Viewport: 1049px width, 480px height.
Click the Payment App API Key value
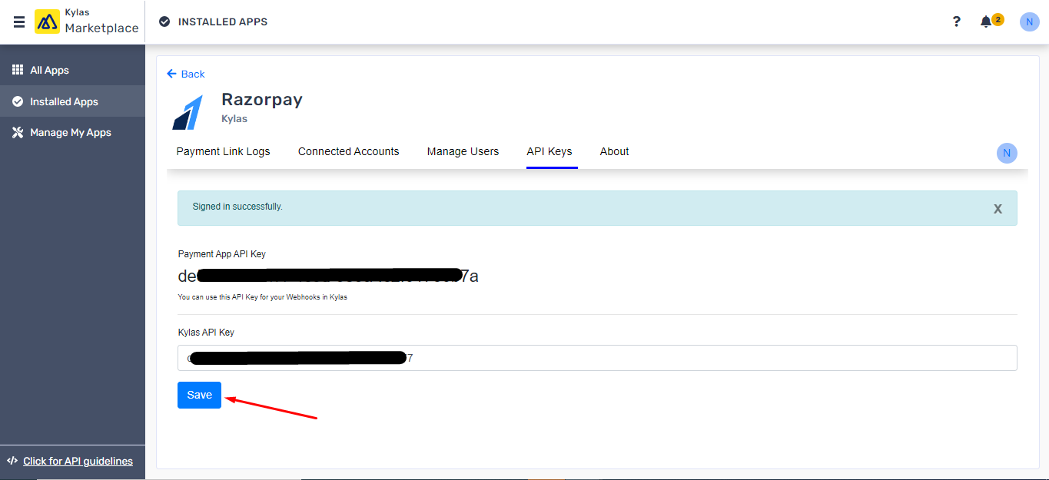328,276
